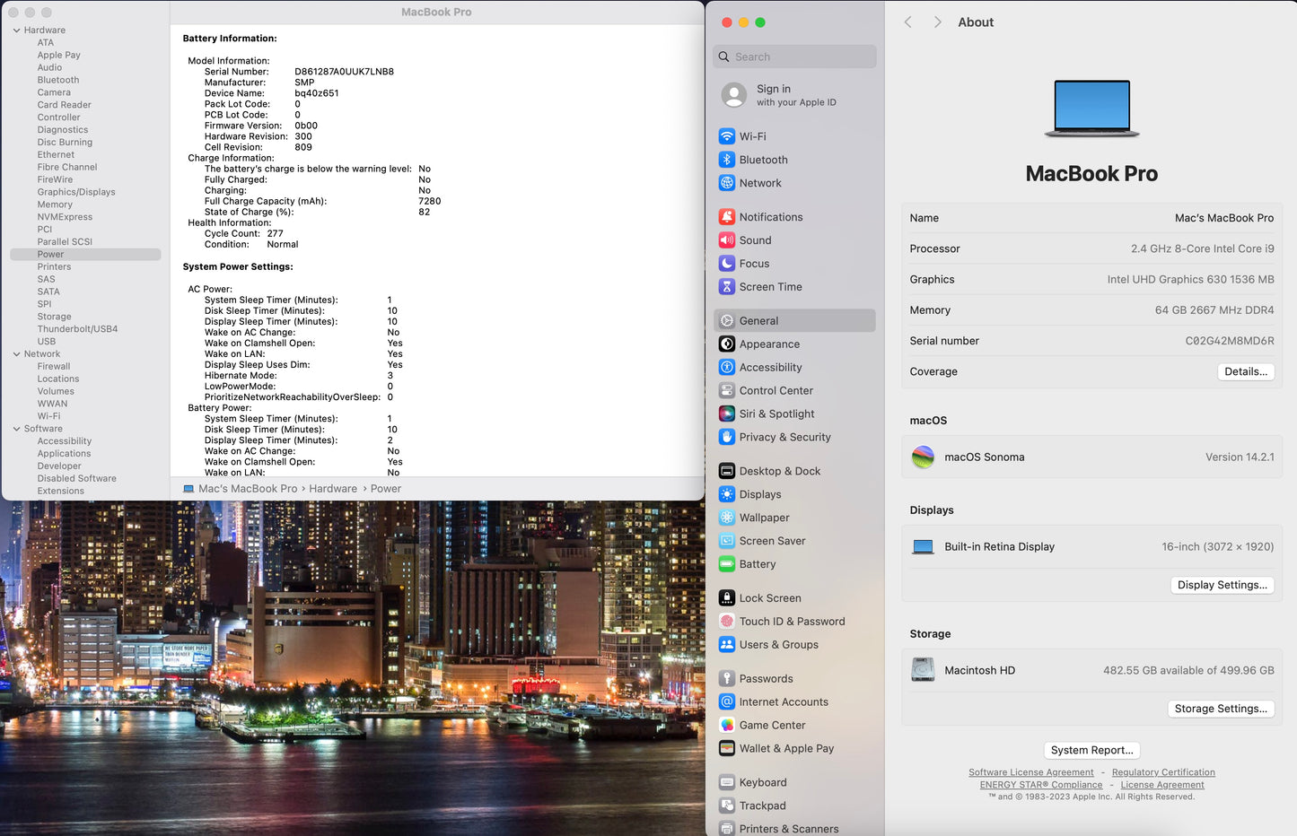This screenshot has width=1297, height=836.
Task: Sign in with your Apple ID
Action: tap(794, 95)
